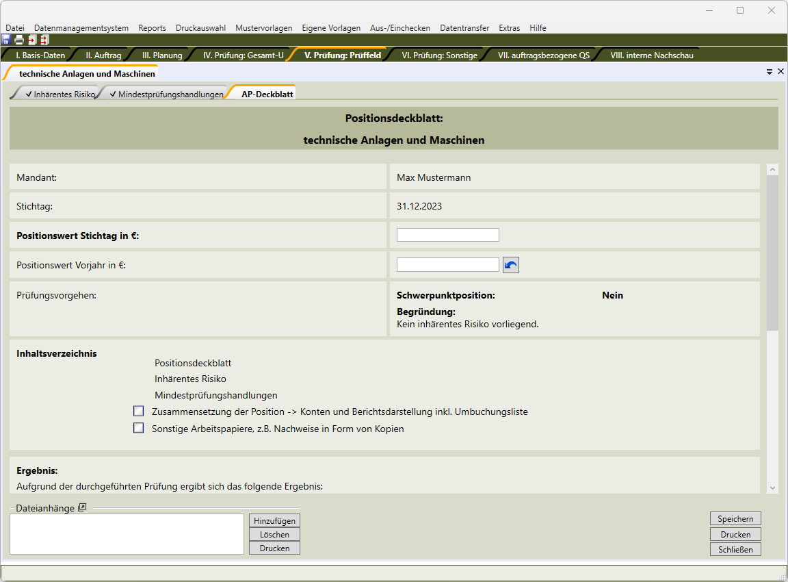Click the blue undo arrow beside Vorjahr field
Image resolution: width=788 pixels, height=582 pixels.
511,265
